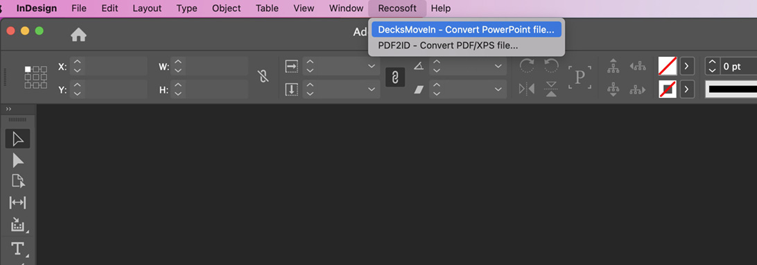Select the Gap tool
The image size is (757, 265).
(18, 203)
